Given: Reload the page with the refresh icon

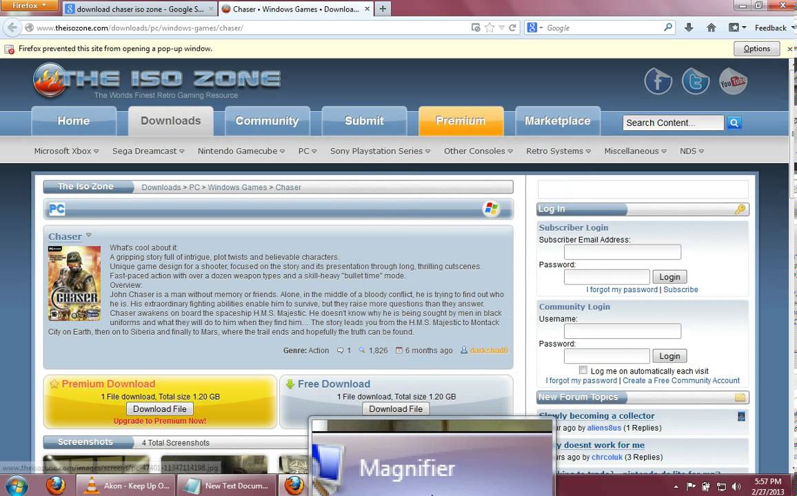Looking at the screenshot, I should 512,28.
